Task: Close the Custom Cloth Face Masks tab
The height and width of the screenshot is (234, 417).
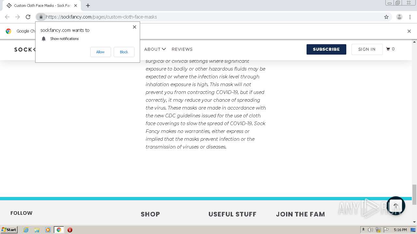Action: 76,6
